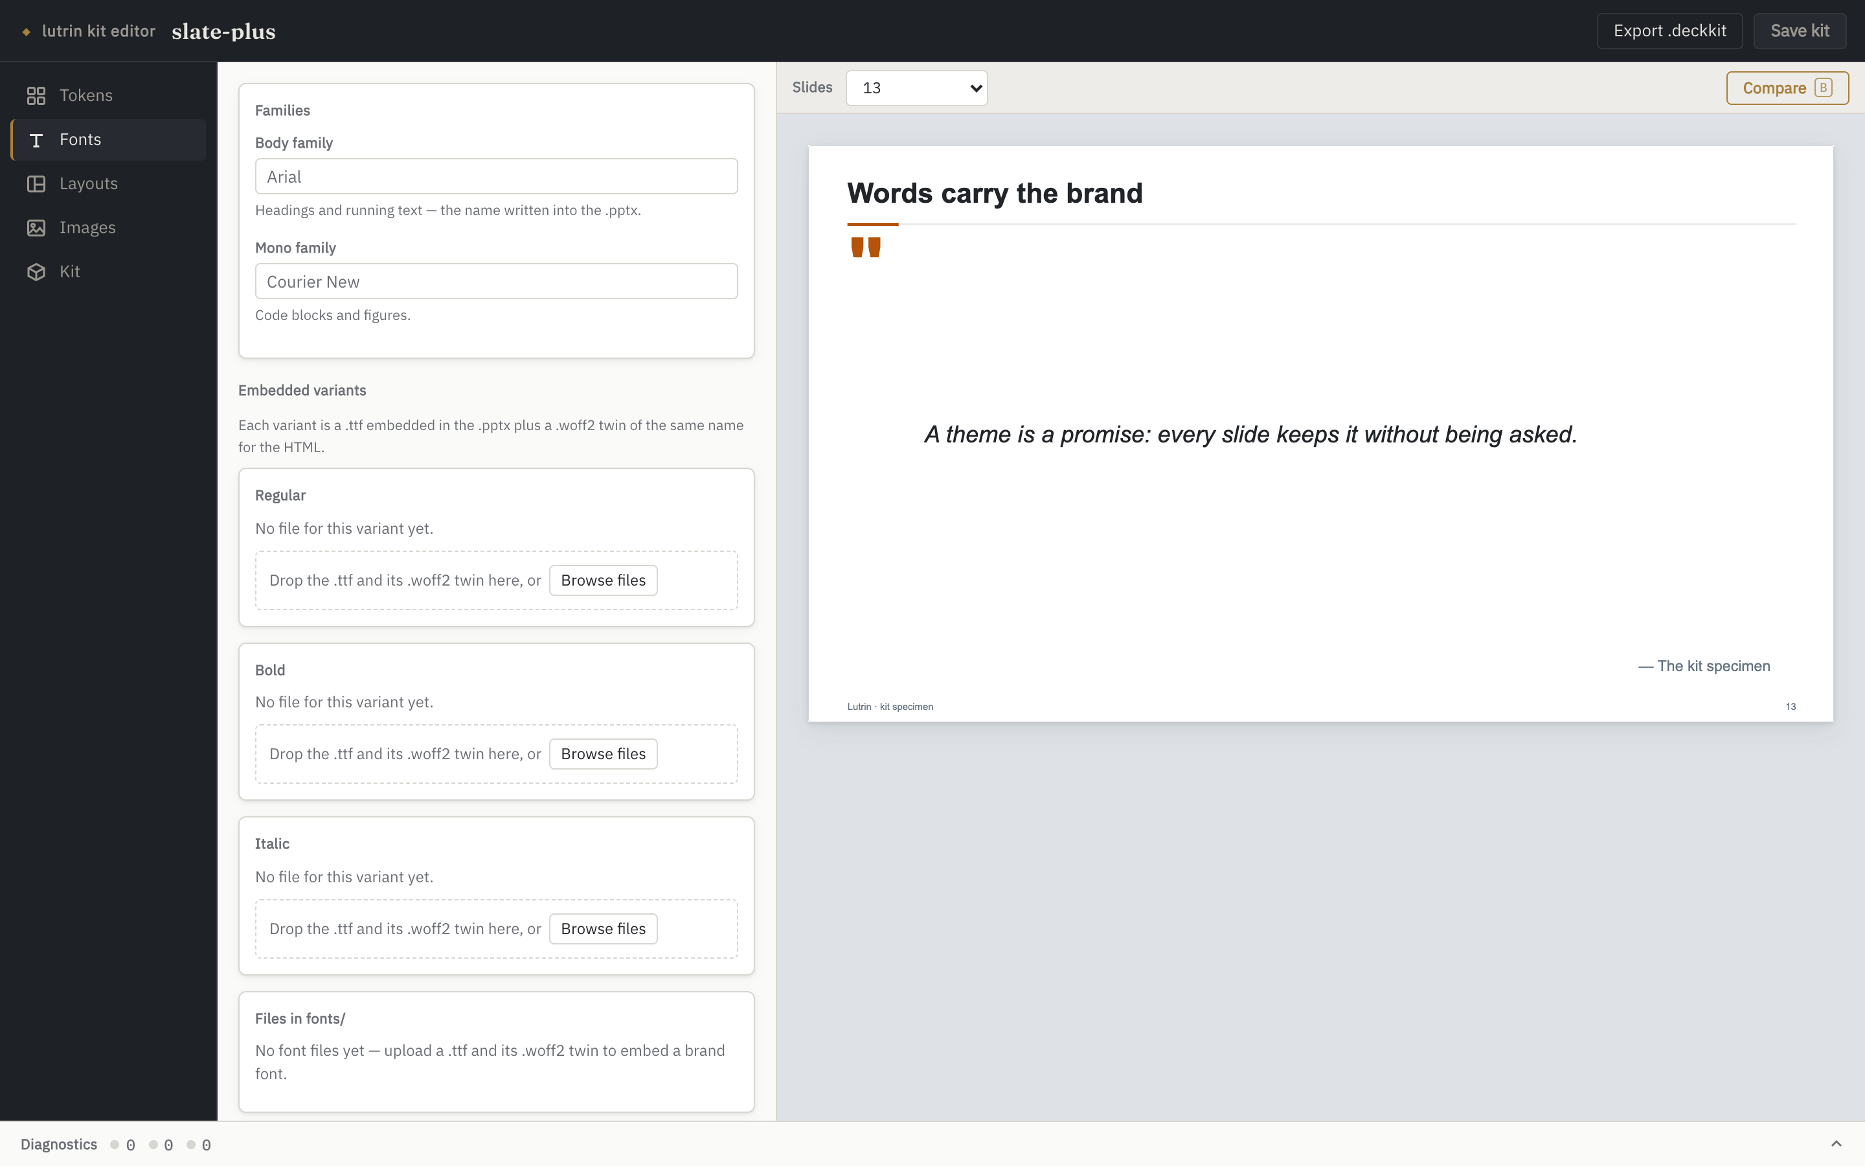Viewport: 1865px width, 1166px height.
Task: Expand the Diagnostics panel chevron
Action: tap(1837, 1143)
